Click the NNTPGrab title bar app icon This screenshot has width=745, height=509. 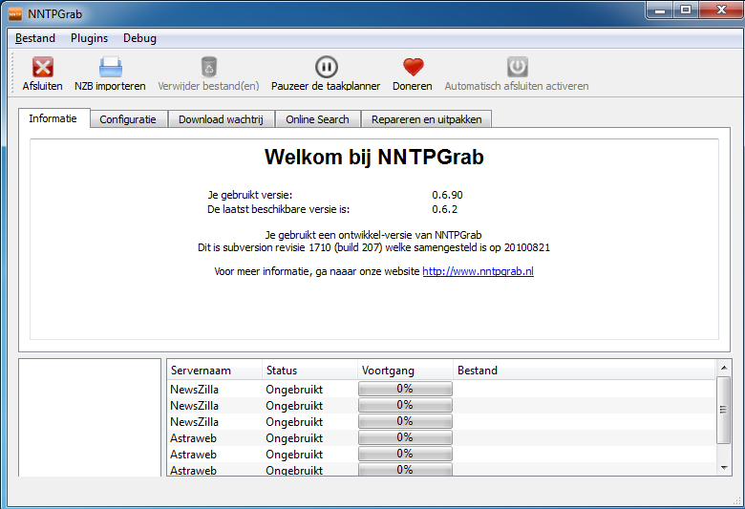pyautogui.click(x=16, y=11)
